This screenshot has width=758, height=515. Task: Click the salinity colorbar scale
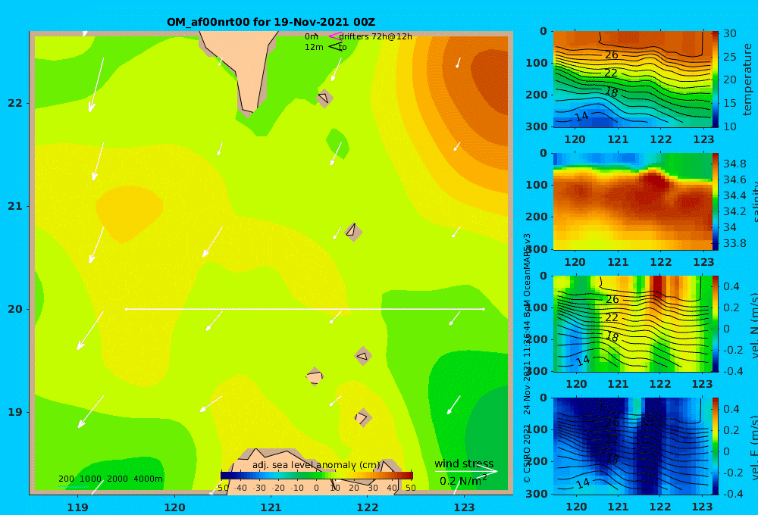click(715, 201)
